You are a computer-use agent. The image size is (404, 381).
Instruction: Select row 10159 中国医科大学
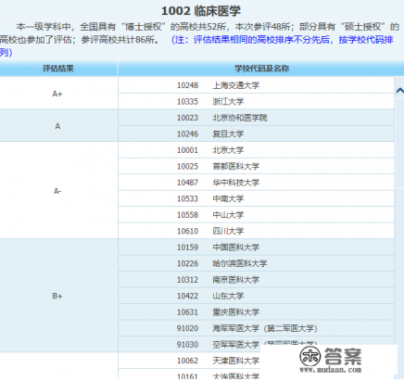256,248
